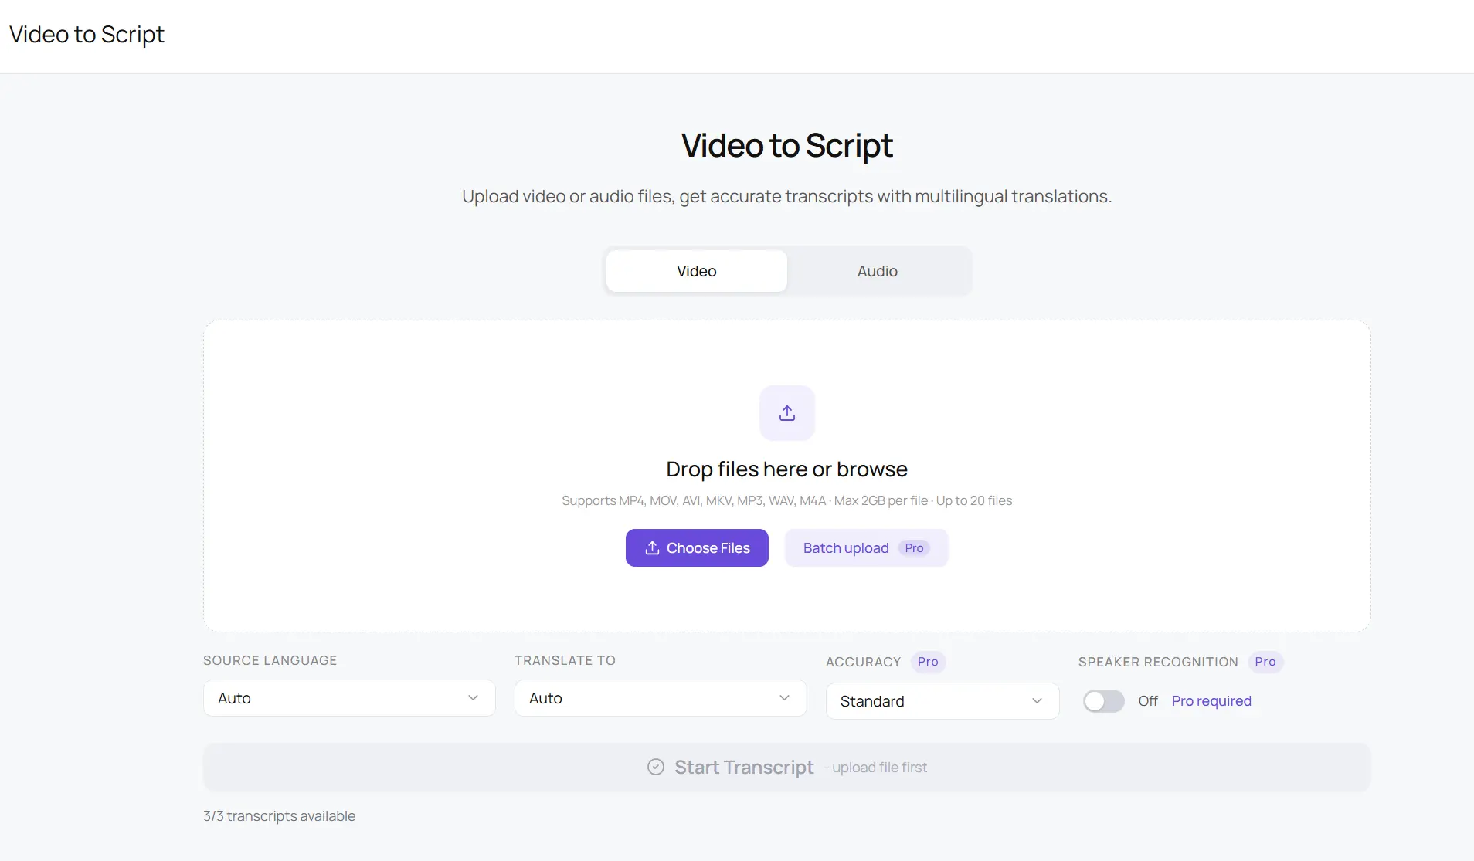Click the '3/3 transcripts available' text

coord(279,816)
